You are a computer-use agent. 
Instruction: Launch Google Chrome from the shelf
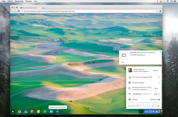tap(19, 111)
